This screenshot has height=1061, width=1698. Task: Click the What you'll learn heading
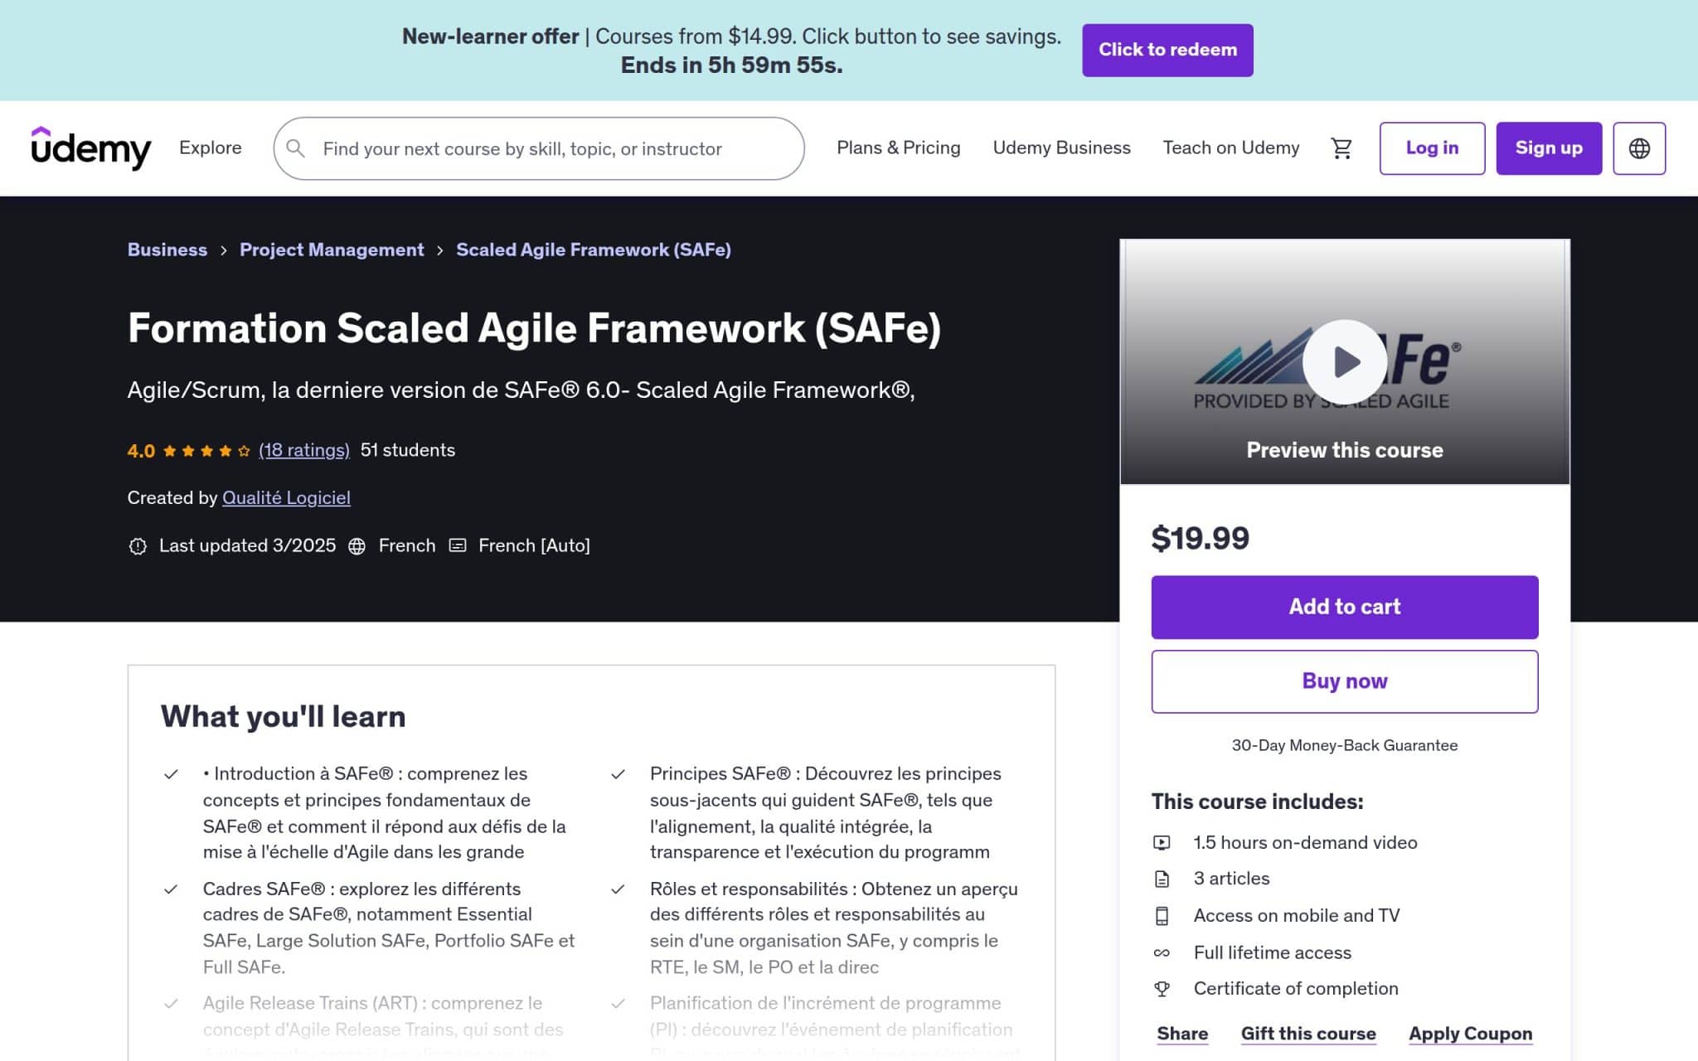pos(283,716)
